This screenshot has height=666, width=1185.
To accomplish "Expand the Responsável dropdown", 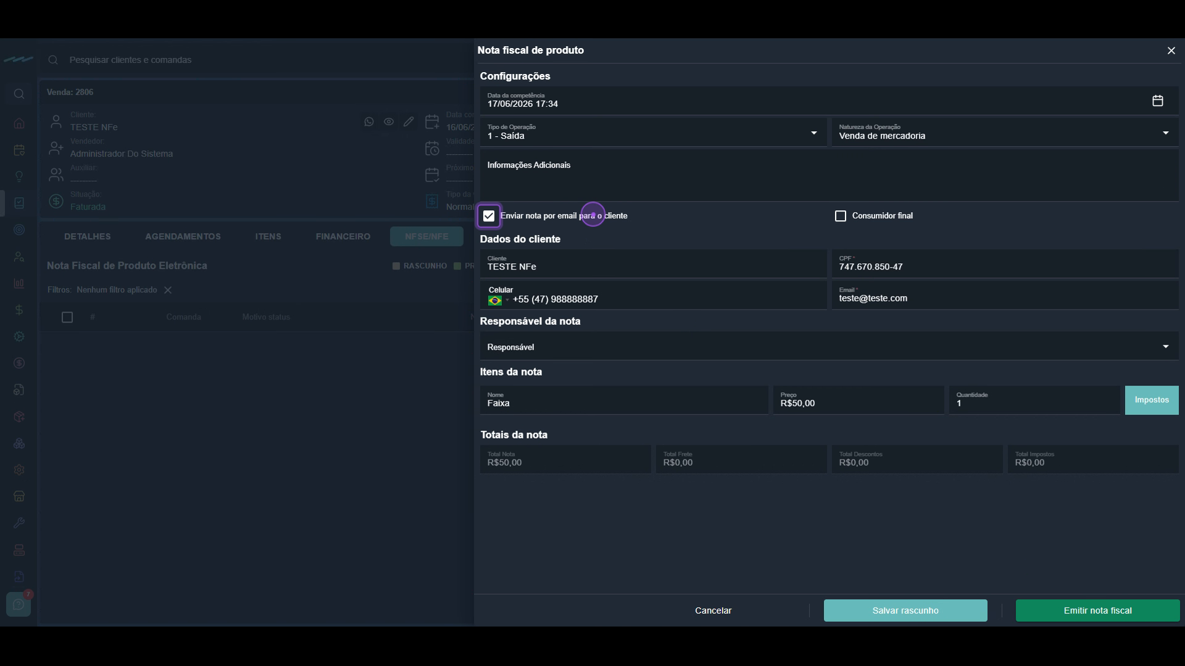I will click(x=829, y=347).
